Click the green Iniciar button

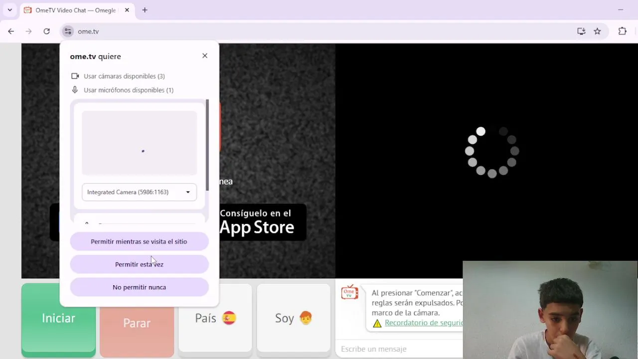58,320
